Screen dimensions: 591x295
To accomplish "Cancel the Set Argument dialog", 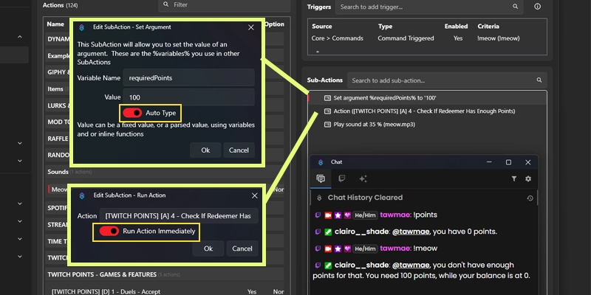I will coord(239,150).
